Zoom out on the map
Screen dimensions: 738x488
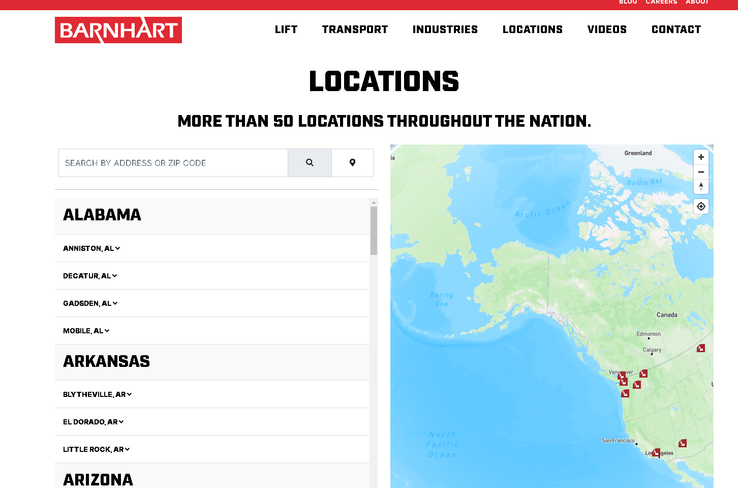tap(701, 172)
